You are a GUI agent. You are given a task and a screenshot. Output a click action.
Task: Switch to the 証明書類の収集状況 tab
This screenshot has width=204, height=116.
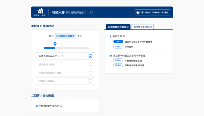(x=118, y=27)
